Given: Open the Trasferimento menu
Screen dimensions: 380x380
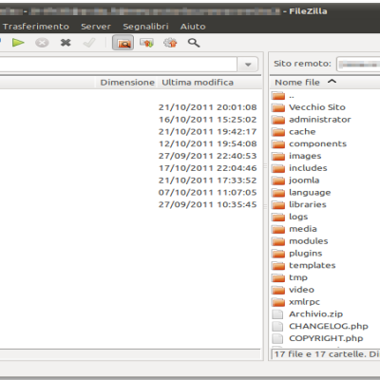Looking at the screenshot, I should coord(36,27).
